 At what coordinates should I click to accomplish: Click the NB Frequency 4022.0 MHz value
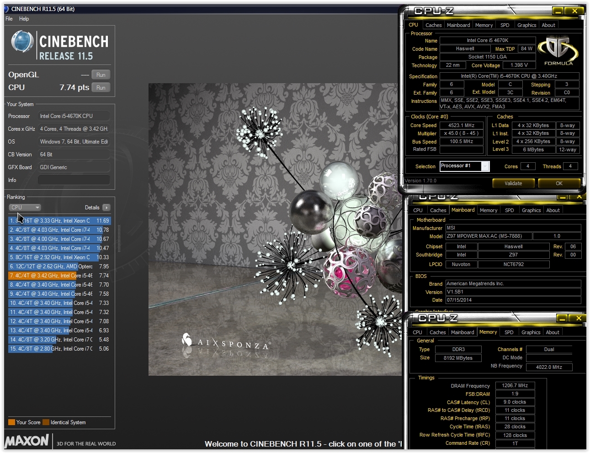(x=549, y=367)
